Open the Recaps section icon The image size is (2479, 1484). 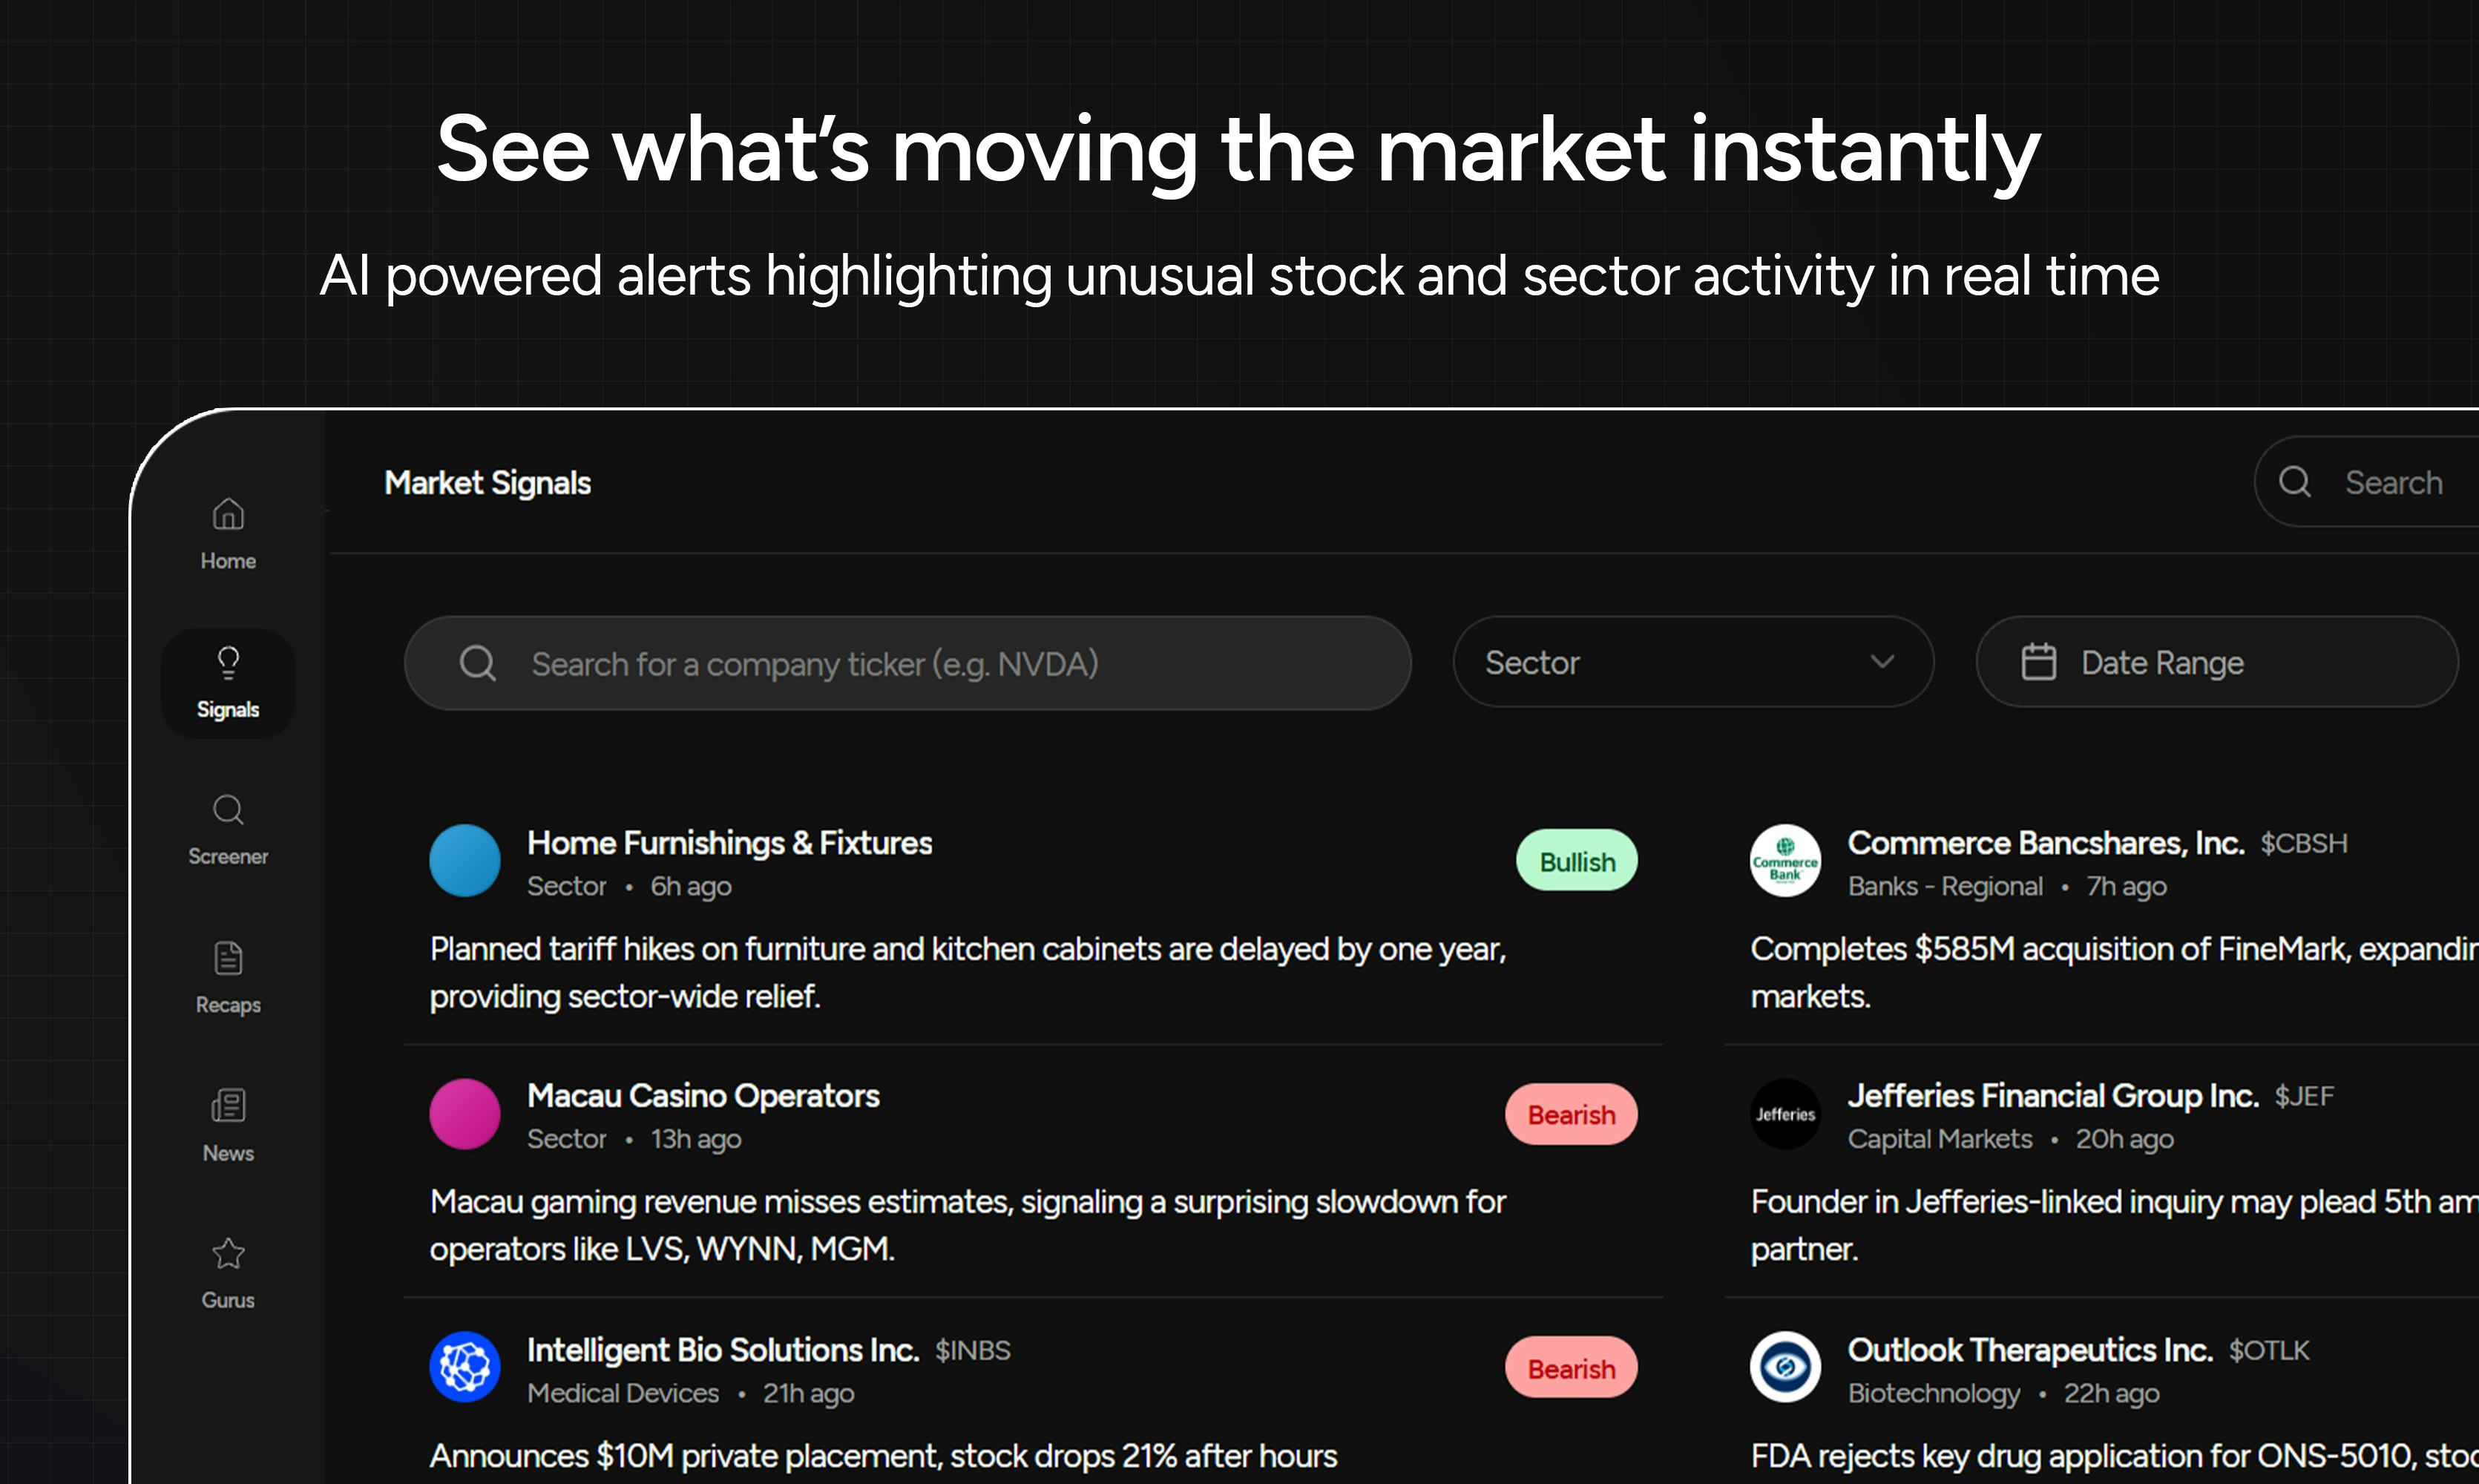coord(228,958)
